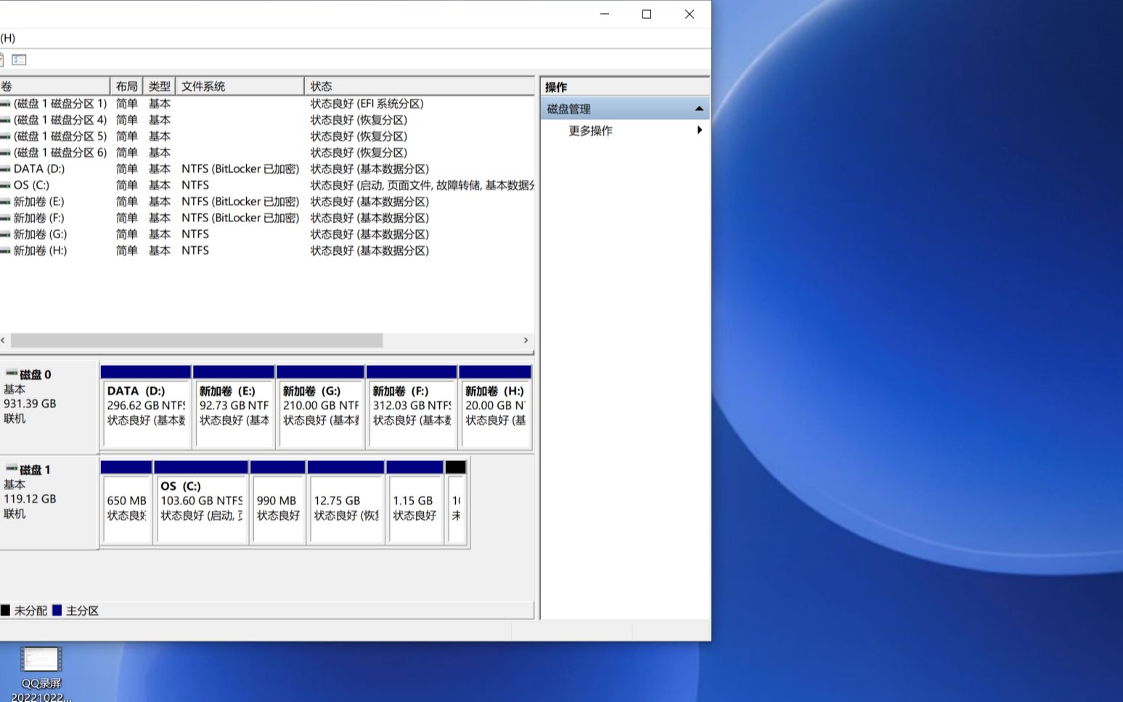This screenshot has width=1123, height=702.
Task: Select the 新加卷 (G:) volume row name
Action: [40, 234]
